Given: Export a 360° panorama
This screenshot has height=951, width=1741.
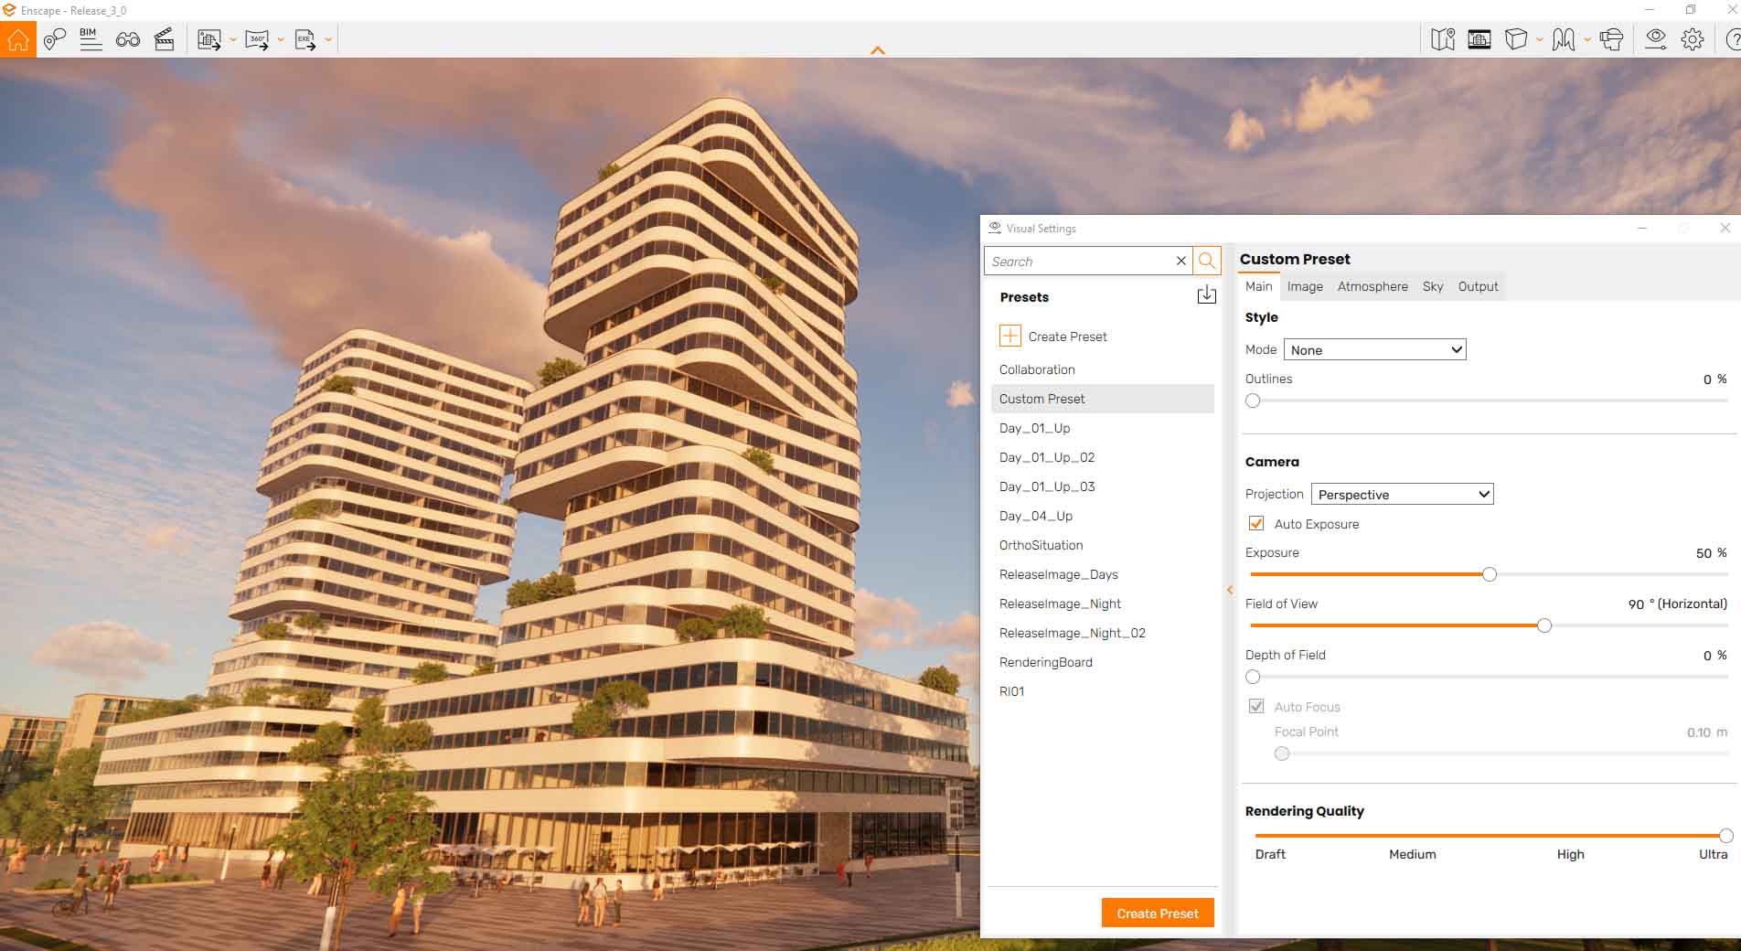Looking at the screenshot, I should click(257, 38).
